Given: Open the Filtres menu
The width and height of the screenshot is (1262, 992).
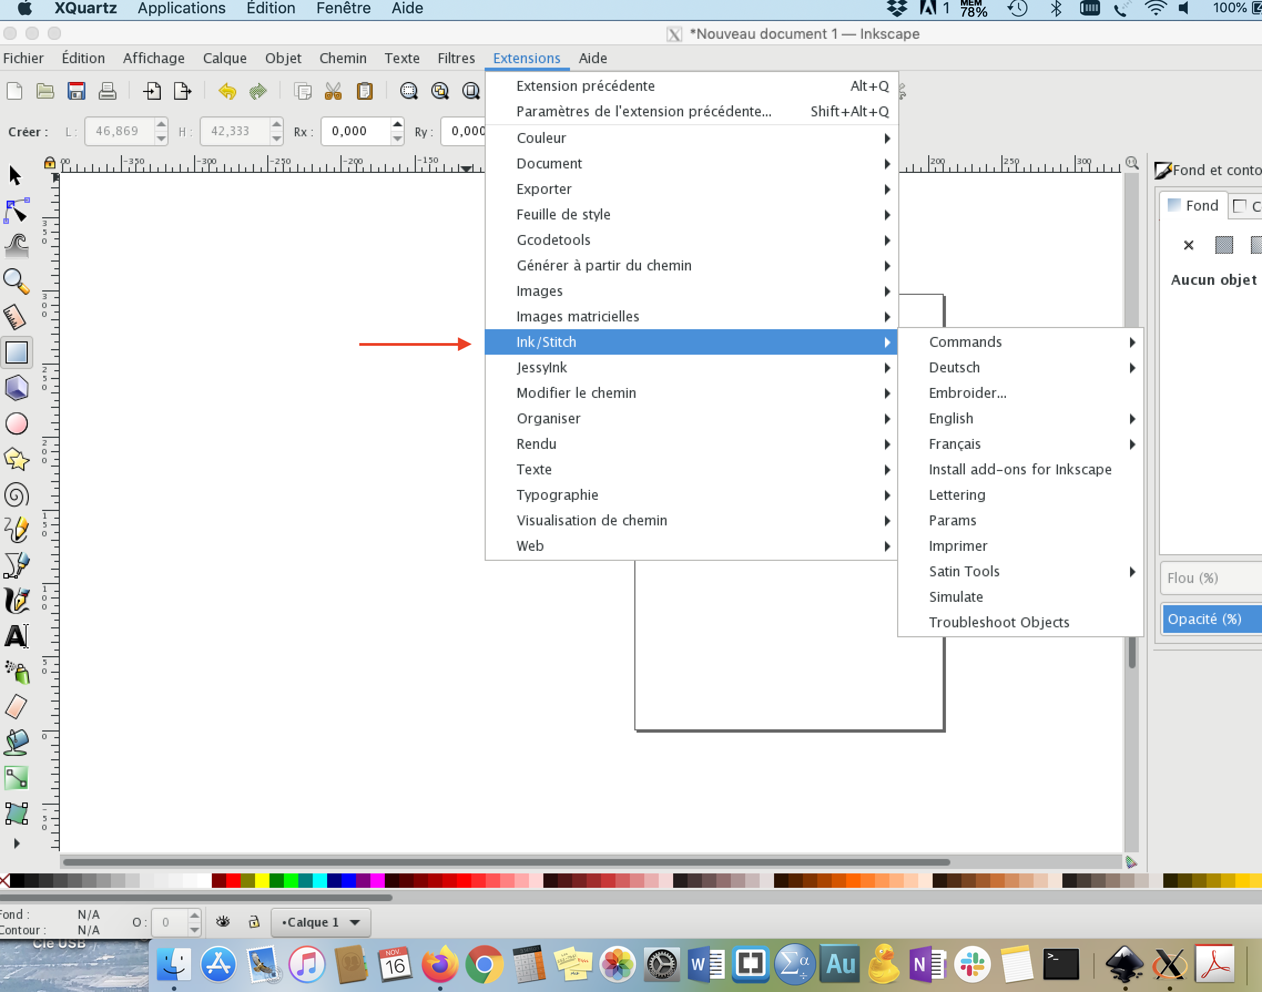Looking at the screenshot, I should 456,58.
